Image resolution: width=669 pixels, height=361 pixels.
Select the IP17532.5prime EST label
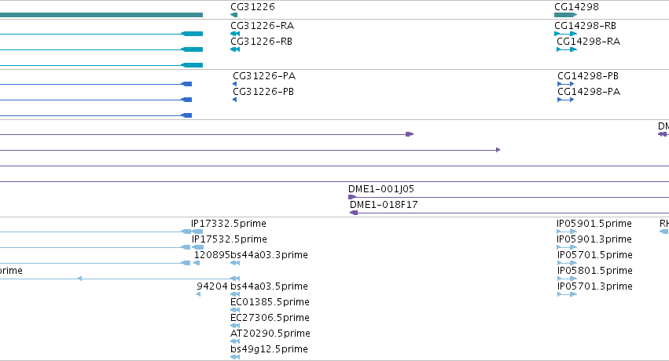tap(229, 239)
